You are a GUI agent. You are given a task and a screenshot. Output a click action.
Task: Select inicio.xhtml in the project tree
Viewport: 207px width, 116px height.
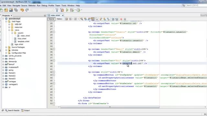(x=22, y=39)
